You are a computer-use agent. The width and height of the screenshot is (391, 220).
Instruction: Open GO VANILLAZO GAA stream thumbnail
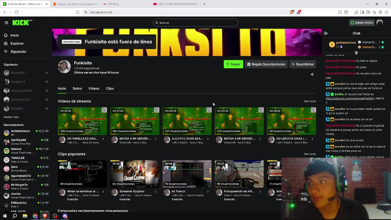pos(82,121)
